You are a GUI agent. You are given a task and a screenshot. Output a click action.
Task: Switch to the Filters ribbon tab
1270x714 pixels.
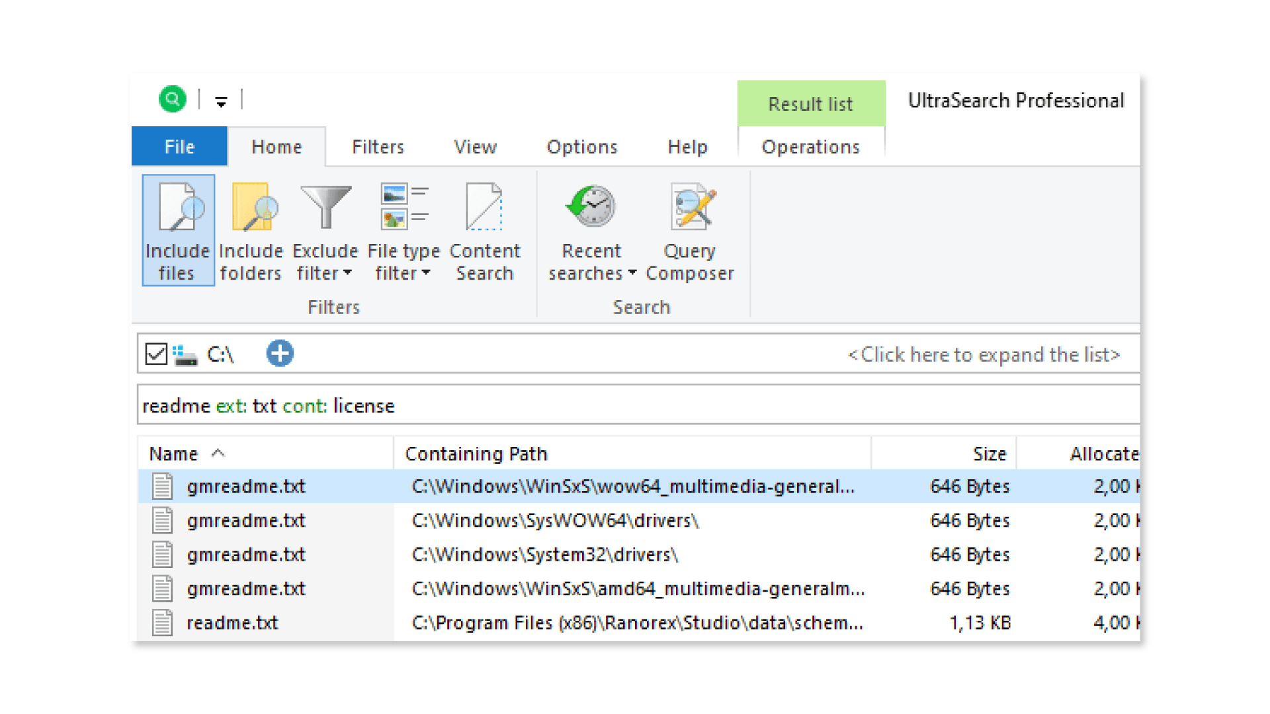pyautogui.click(x=378, y=147)
